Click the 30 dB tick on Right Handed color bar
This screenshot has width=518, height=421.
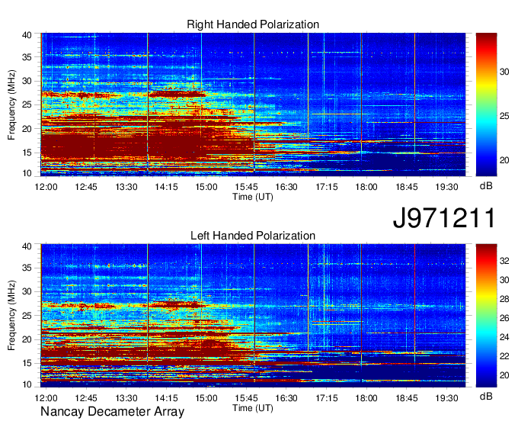click(x=504, y=72)
